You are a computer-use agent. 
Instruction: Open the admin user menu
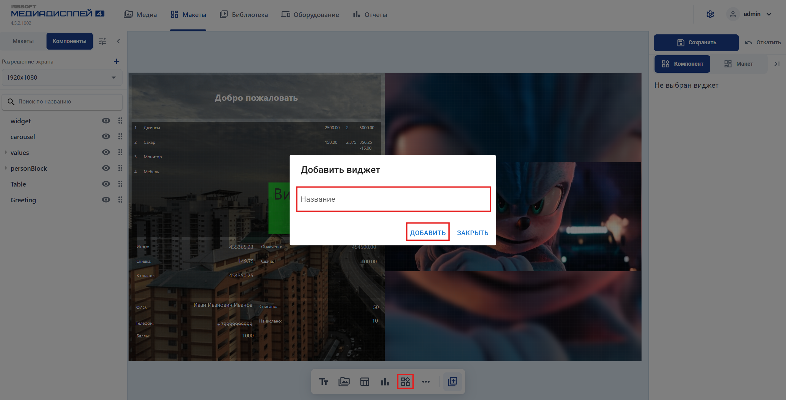(750, 14)
